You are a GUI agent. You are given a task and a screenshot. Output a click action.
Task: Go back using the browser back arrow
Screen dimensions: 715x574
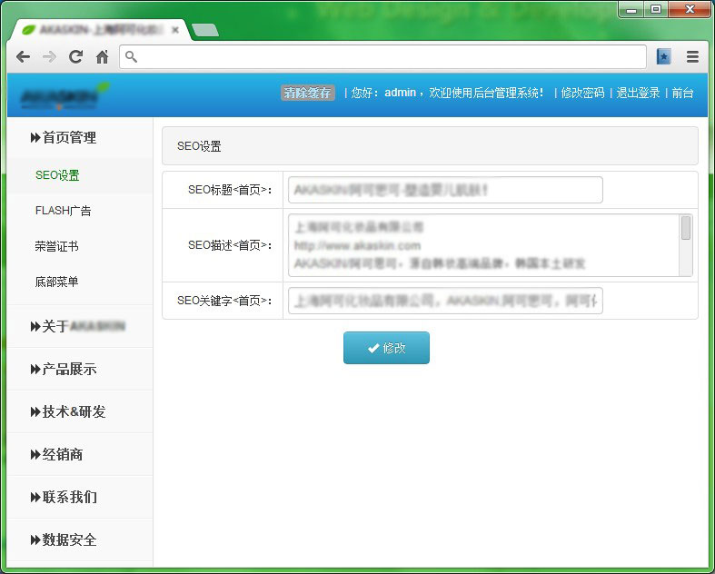click(x=23, y=57)
